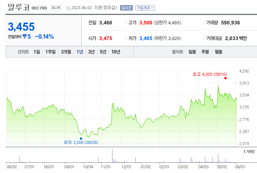Click the 2023.06.02 기준(장마감) date text
257x173 pixels.
click(94, 8)
